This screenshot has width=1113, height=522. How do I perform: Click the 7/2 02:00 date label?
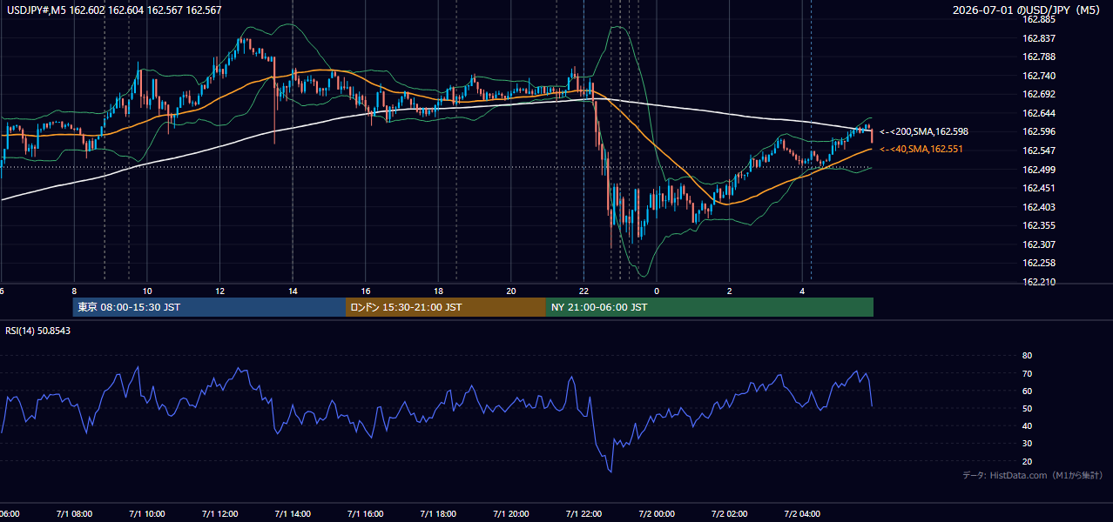[730, 514]
